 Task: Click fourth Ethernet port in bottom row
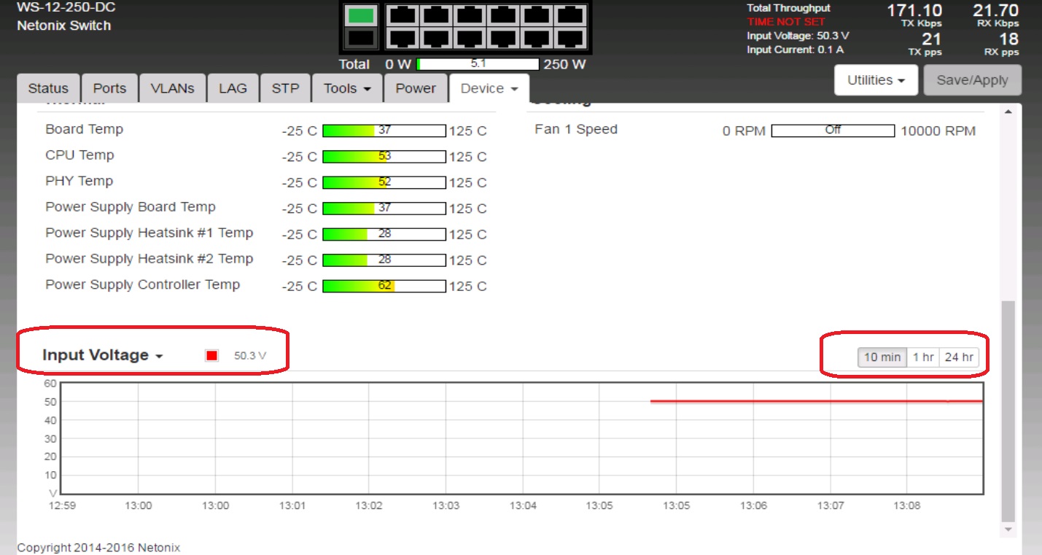click(502, 39)
